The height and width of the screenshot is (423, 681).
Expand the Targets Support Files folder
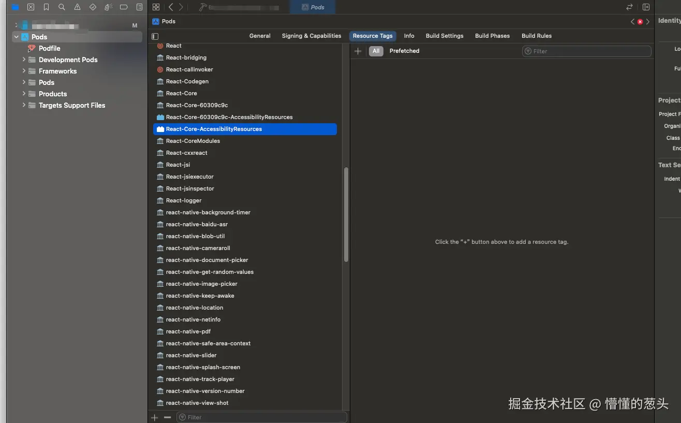coord(24,105)
